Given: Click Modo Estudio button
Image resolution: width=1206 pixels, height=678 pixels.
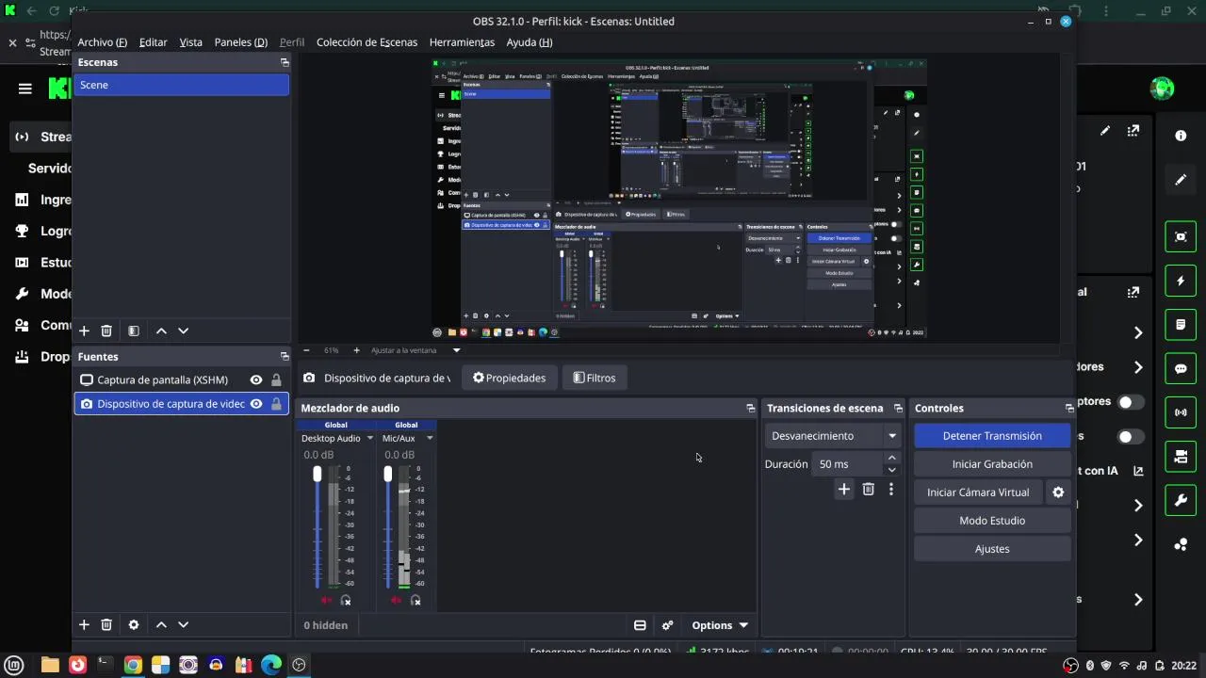Looking at the screenshot, I should click(x=992, y=521).
